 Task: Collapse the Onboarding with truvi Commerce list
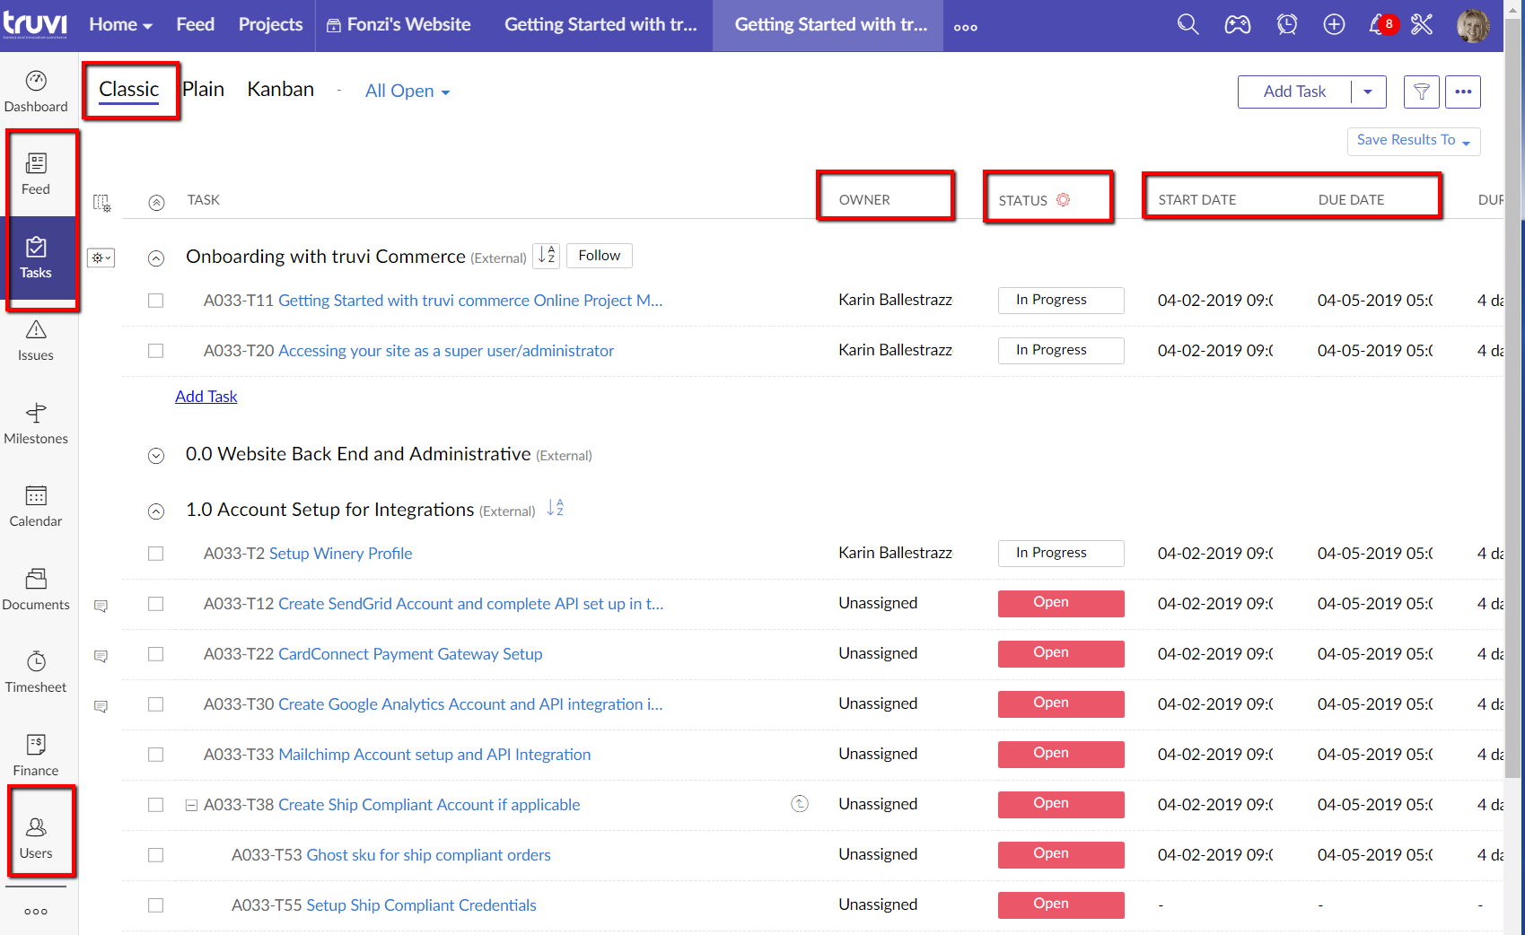156,258
